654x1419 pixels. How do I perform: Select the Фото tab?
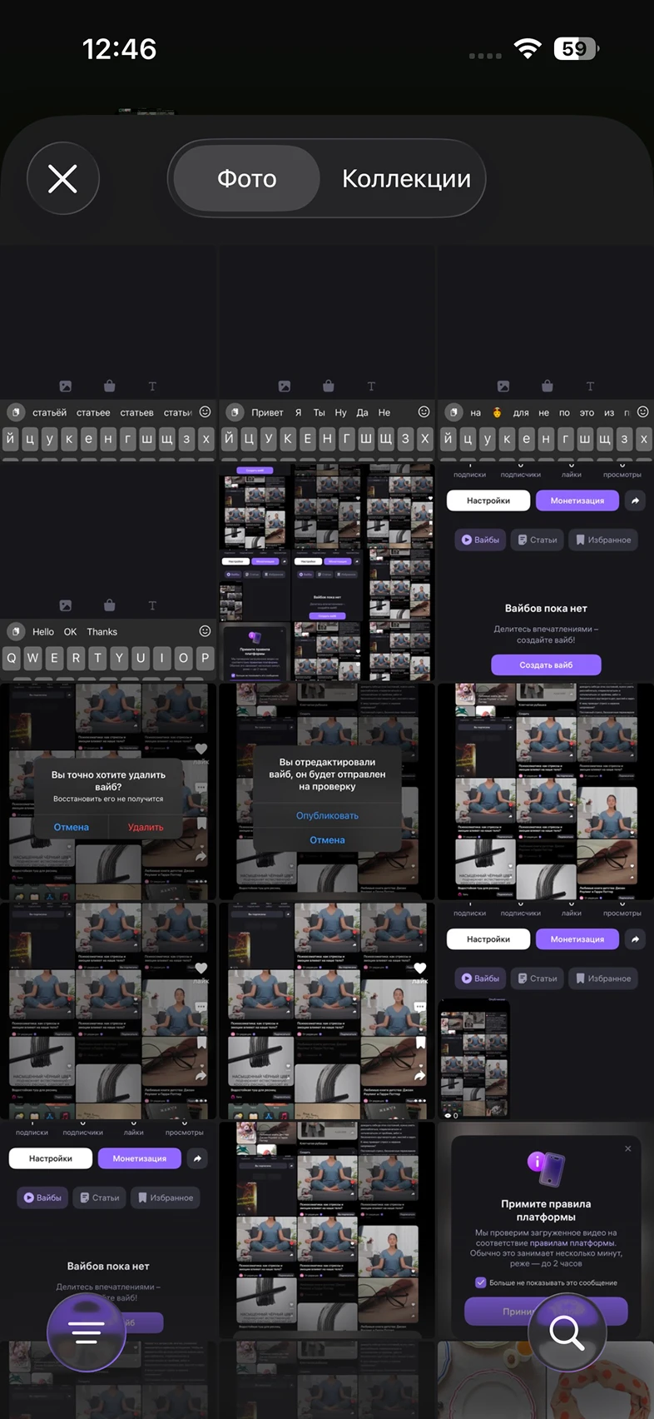(246, 178)
